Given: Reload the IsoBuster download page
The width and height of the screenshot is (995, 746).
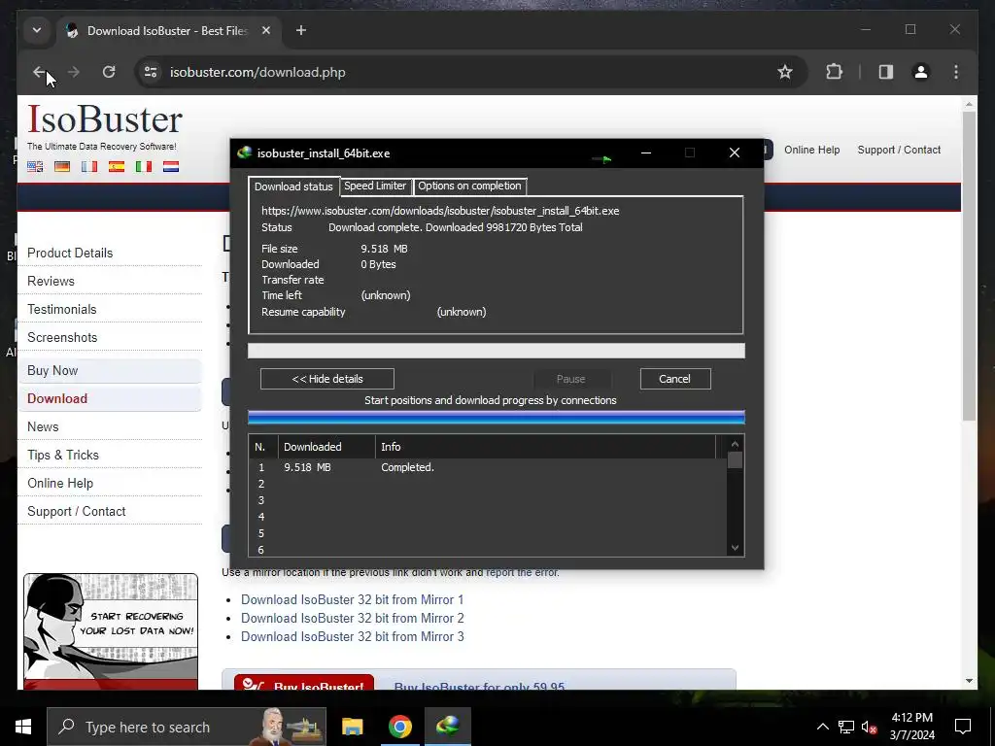Looking at the screenshot, I should click(x=109, y=72).
